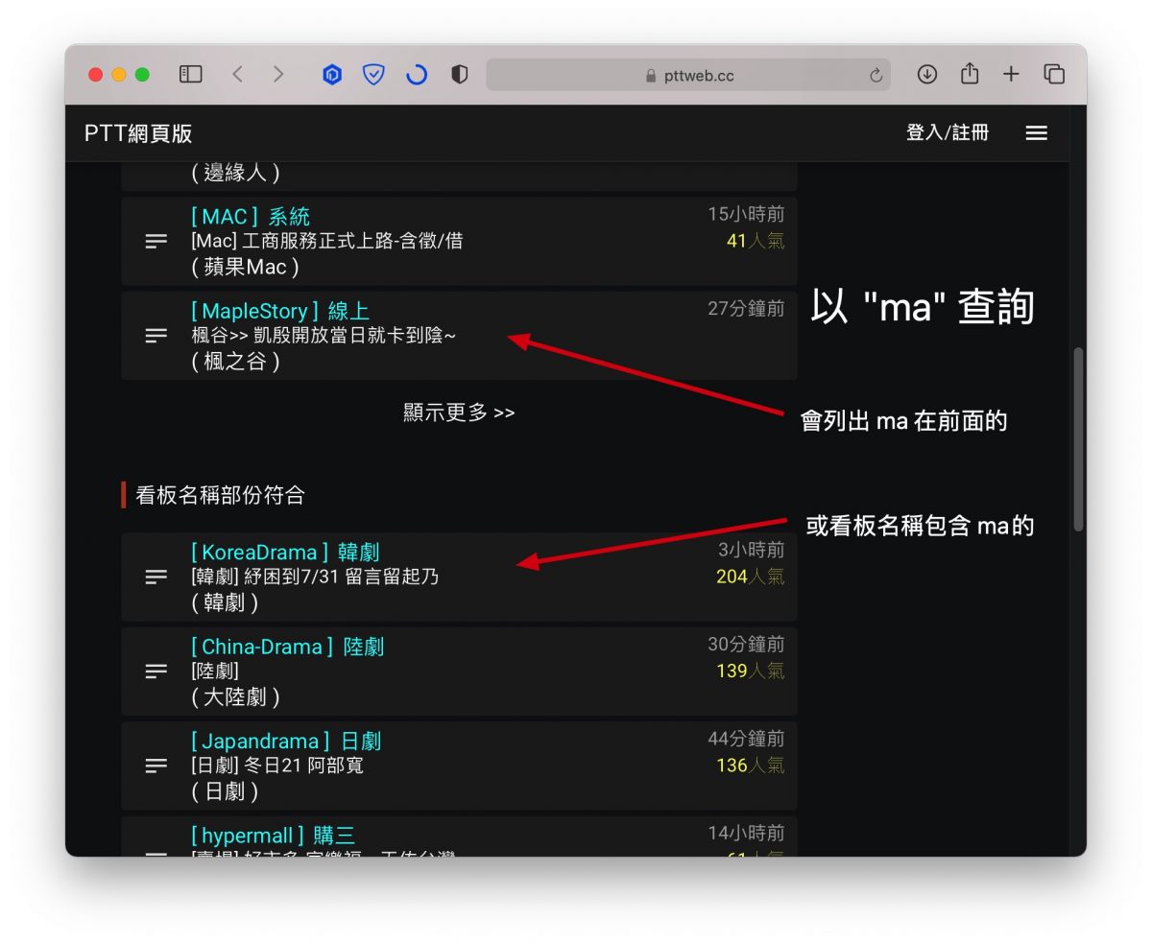Show downloads in Safari toolbar
1152x943 pixels.
click(x=926, y=74)
